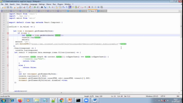Click the Windows (CR LF) line ending field
The image size is (183, 103).
pos(152,96)
